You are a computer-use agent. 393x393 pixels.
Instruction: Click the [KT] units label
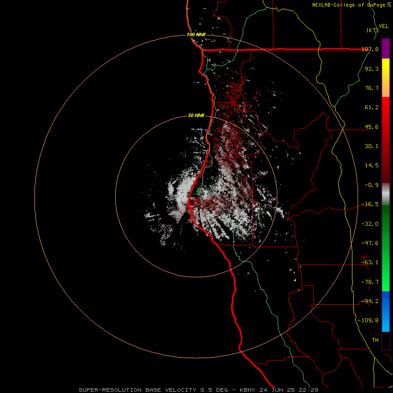372,30
